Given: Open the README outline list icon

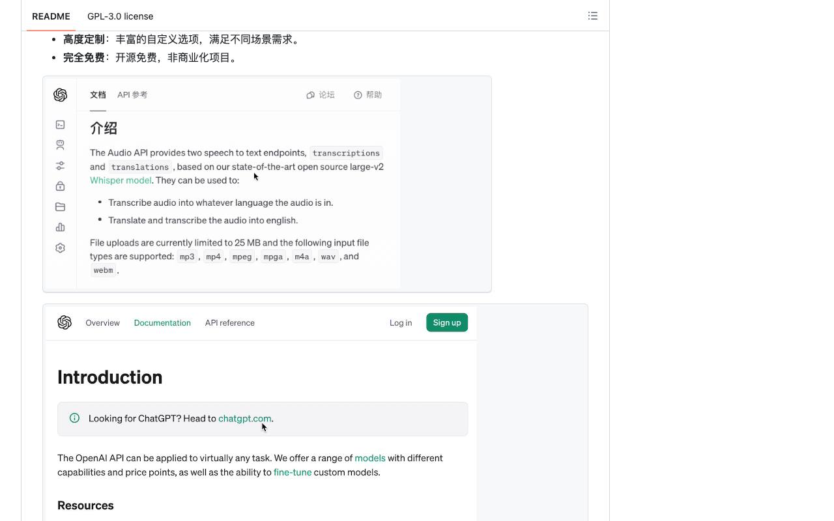Looking at the screenshot, I should tap(593, 16).
